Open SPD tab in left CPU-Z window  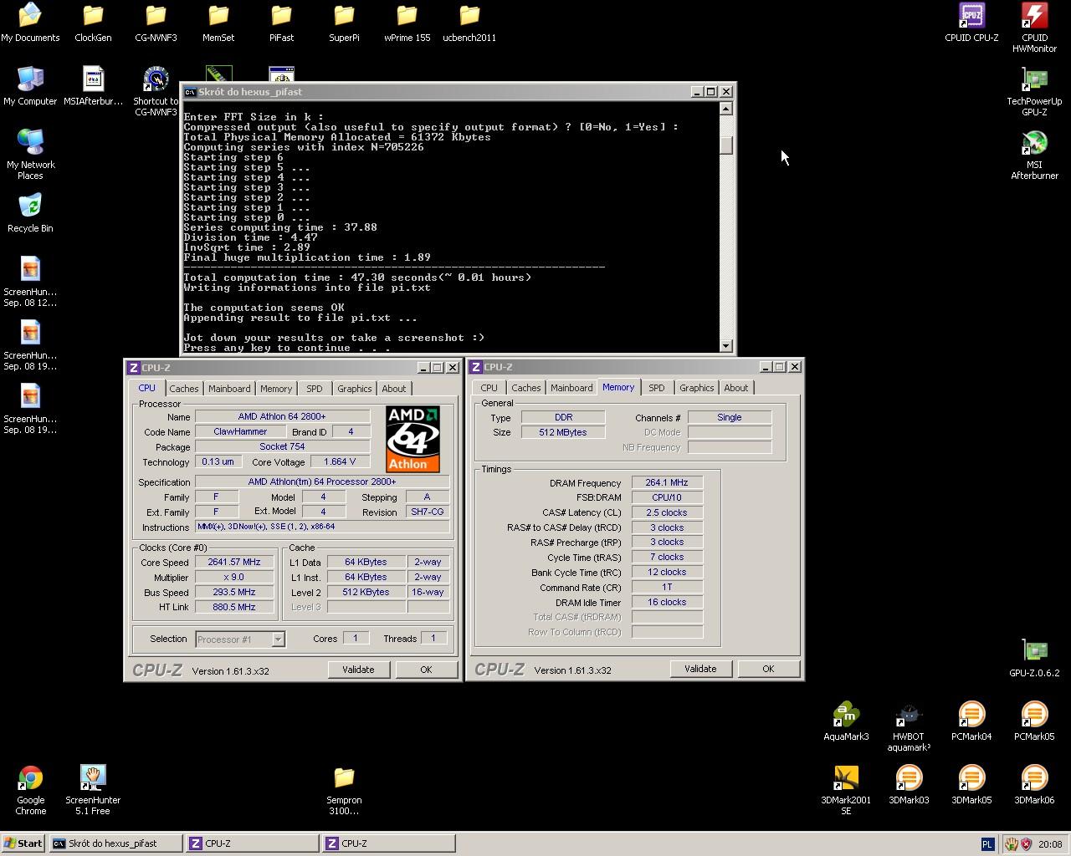pos(315,389)
